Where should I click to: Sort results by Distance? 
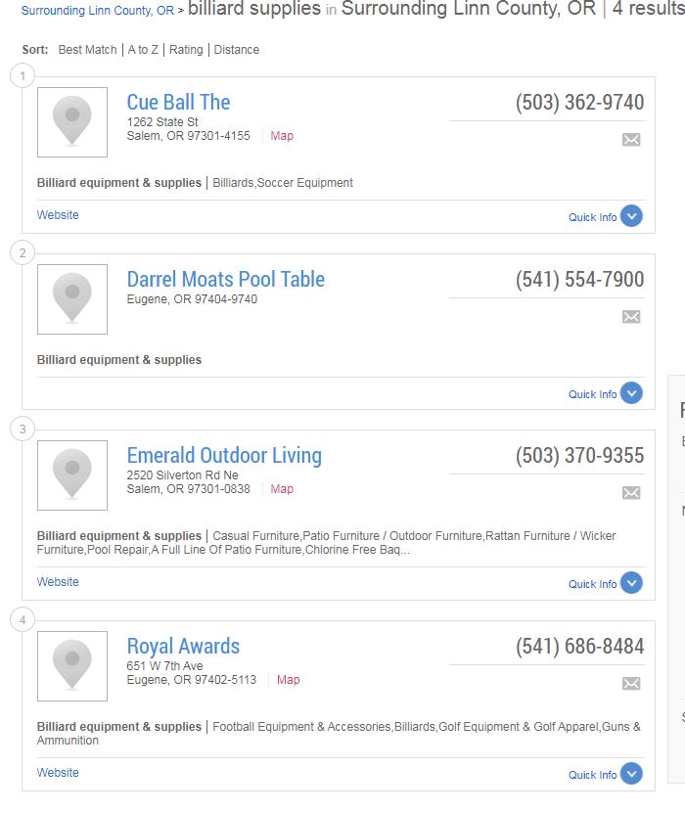(x=237, y=50)
